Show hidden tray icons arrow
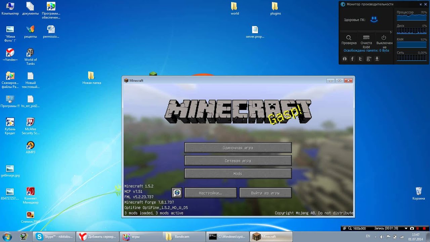This screenshot has height=242, width=430. (376, 237)
